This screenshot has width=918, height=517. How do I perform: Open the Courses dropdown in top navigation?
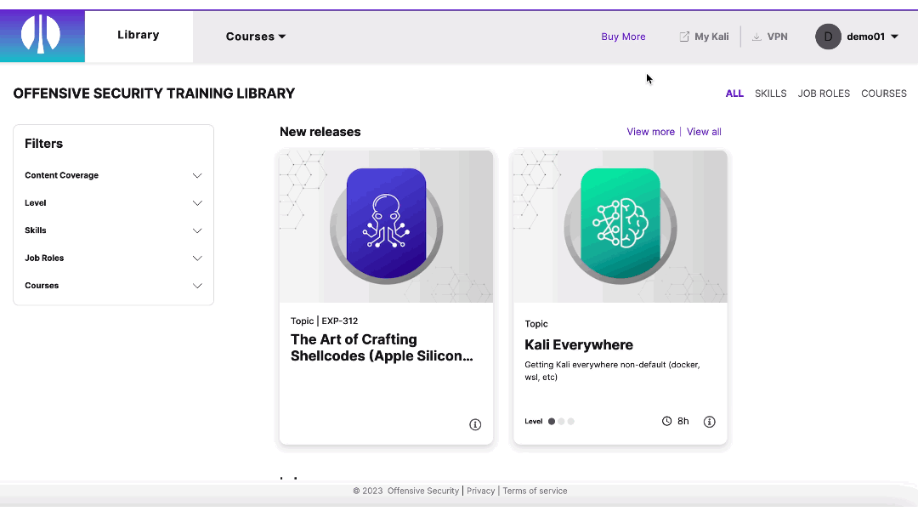pos(256,37)
